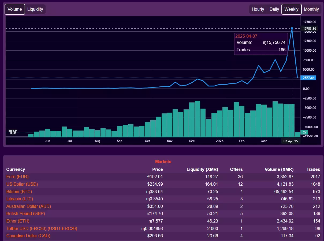Click the Ether price 7.577
This screenshot has width=324, height=241.
(156, 221)
